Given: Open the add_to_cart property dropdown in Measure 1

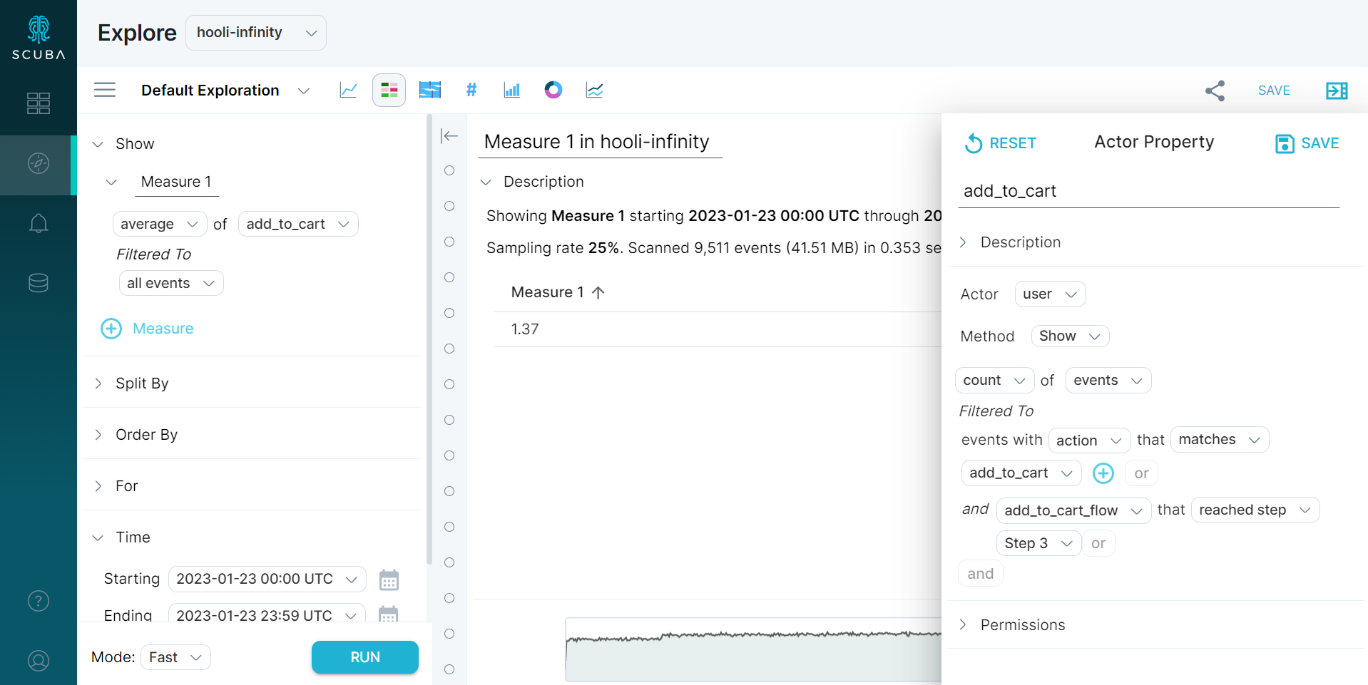Looking at the screenshot, I should click(x=298, y=224).
